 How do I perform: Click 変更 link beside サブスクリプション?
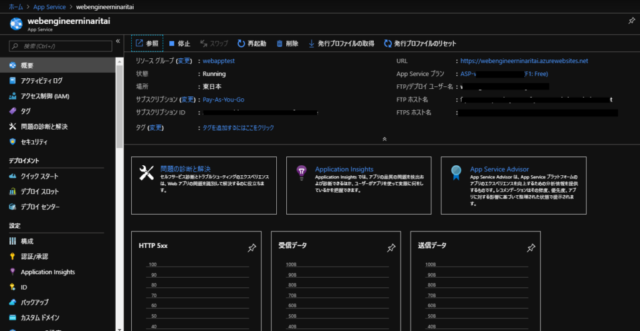tap(187, 99)
